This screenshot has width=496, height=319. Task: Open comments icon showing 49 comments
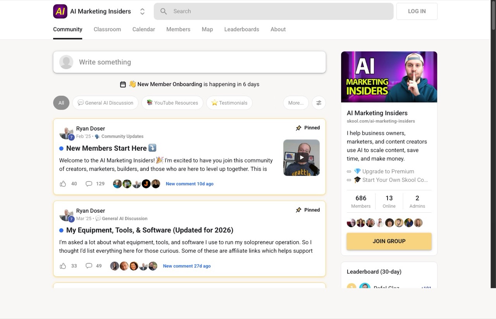pyautogui.click(x=89, y=266)
